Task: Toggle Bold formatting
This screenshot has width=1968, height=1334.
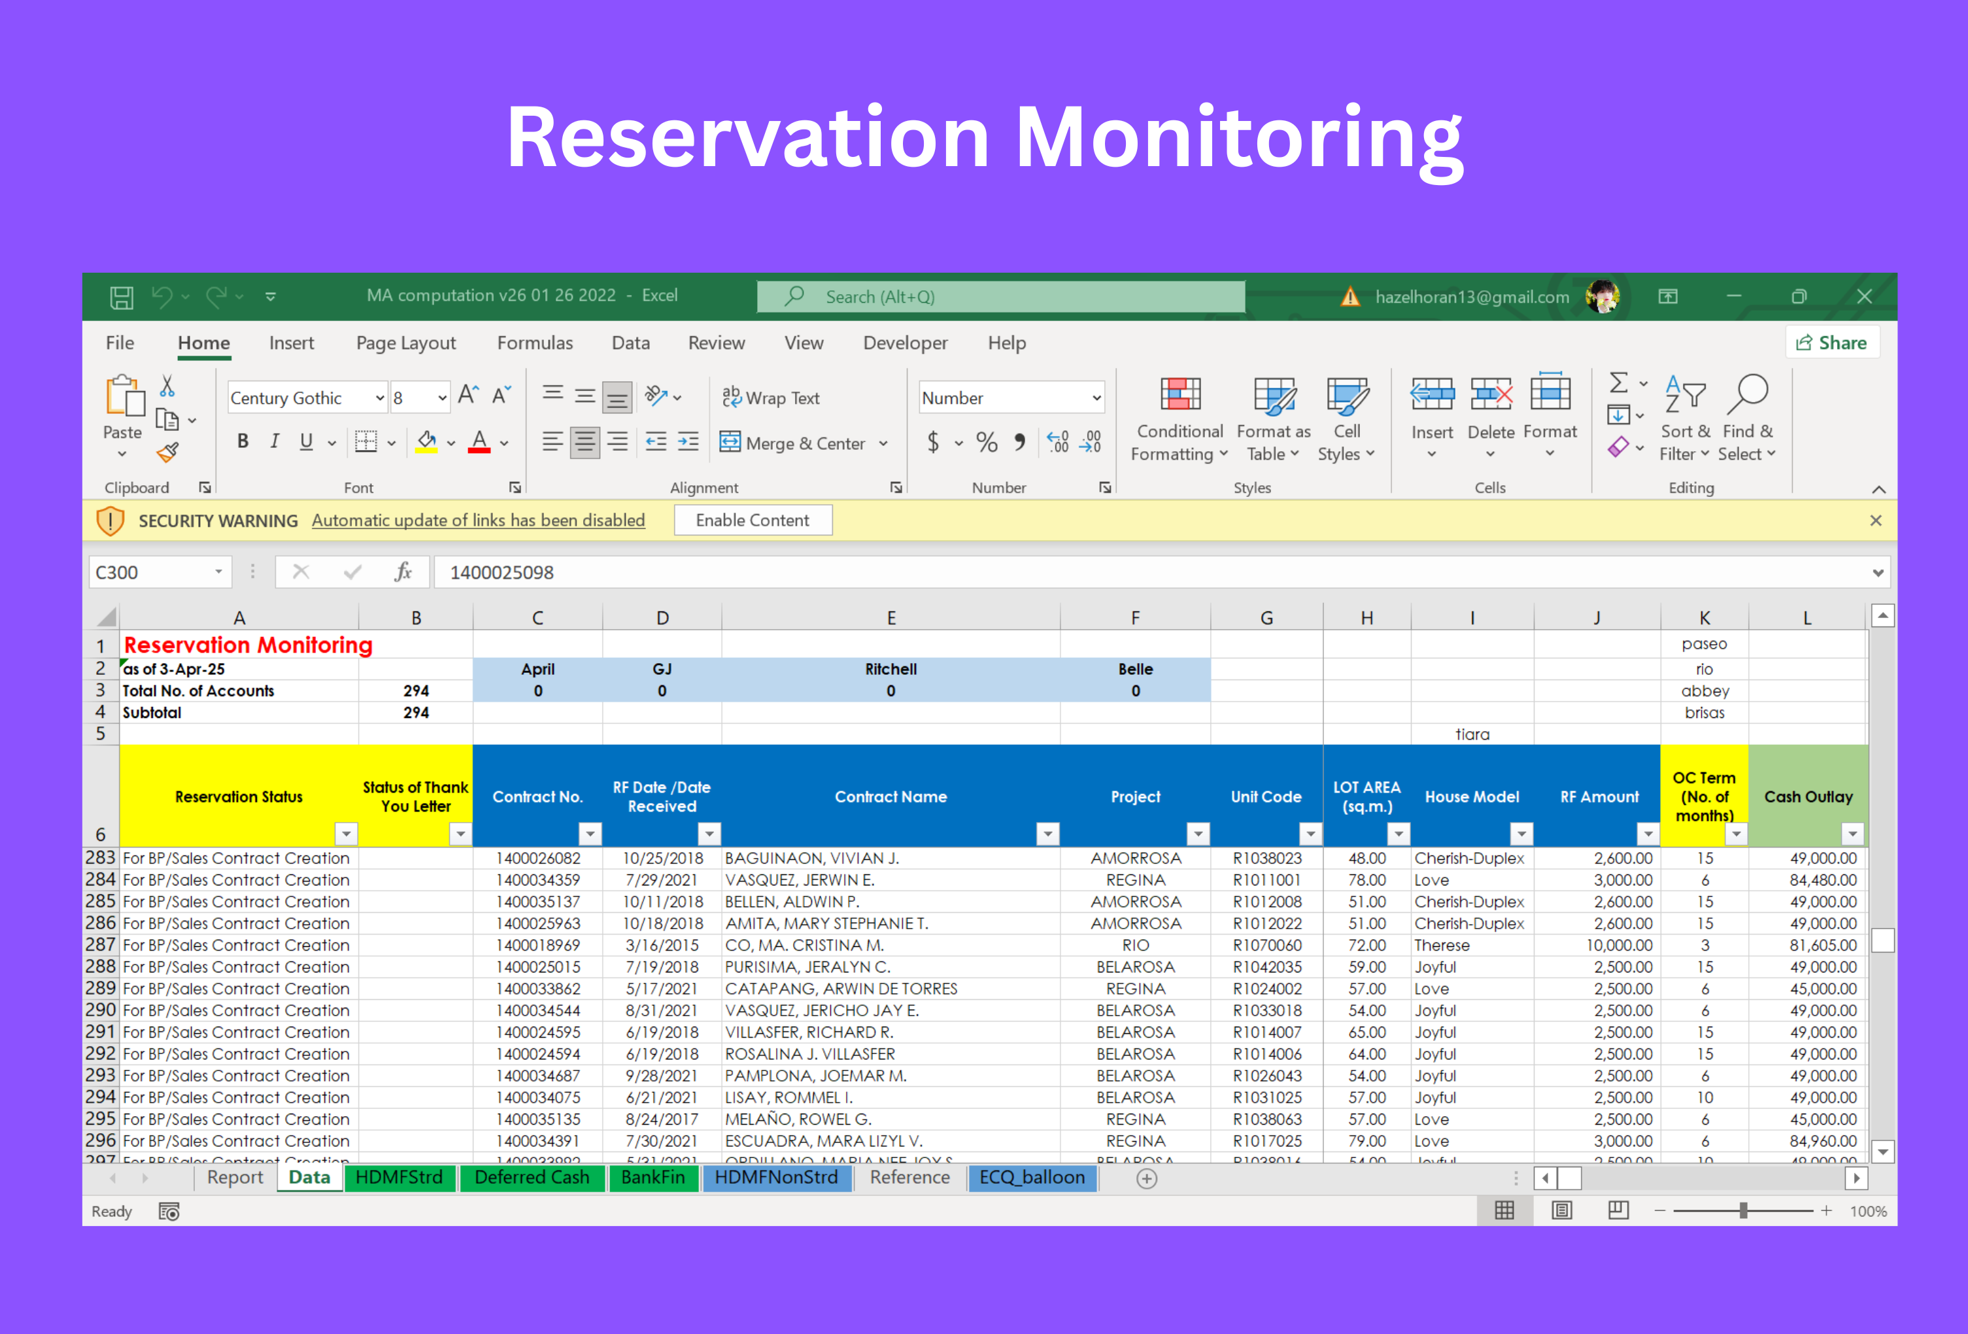Action: pyautogui.click(x=243, y=441)
